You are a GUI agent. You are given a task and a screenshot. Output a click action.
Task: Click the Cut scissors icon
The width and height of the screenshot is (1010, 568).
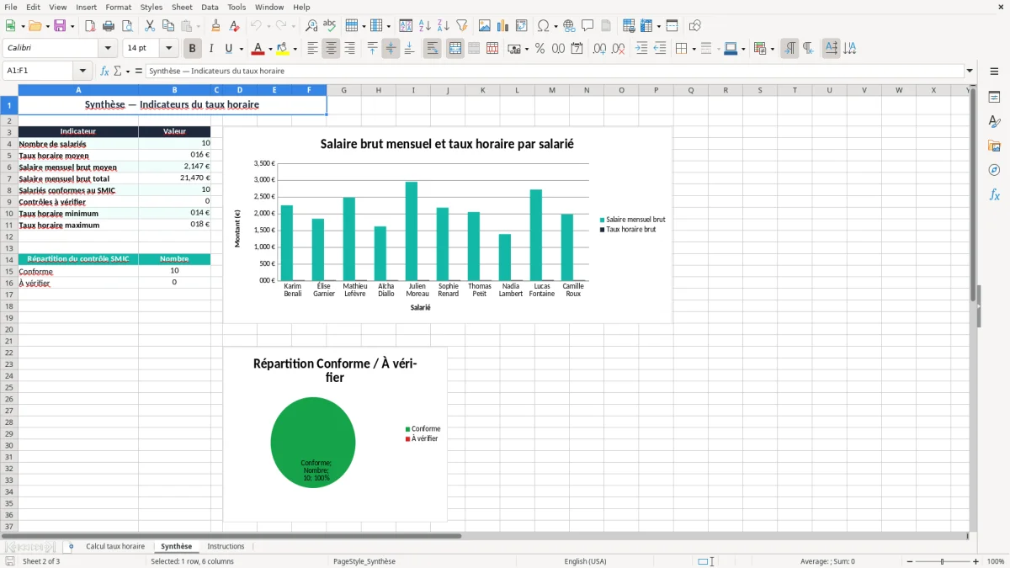(149, 26)
